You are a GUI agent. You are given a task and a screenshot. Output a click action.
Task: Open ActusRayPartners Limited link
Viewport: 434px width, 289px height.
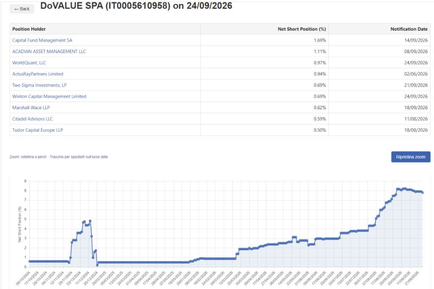(38, 74)
